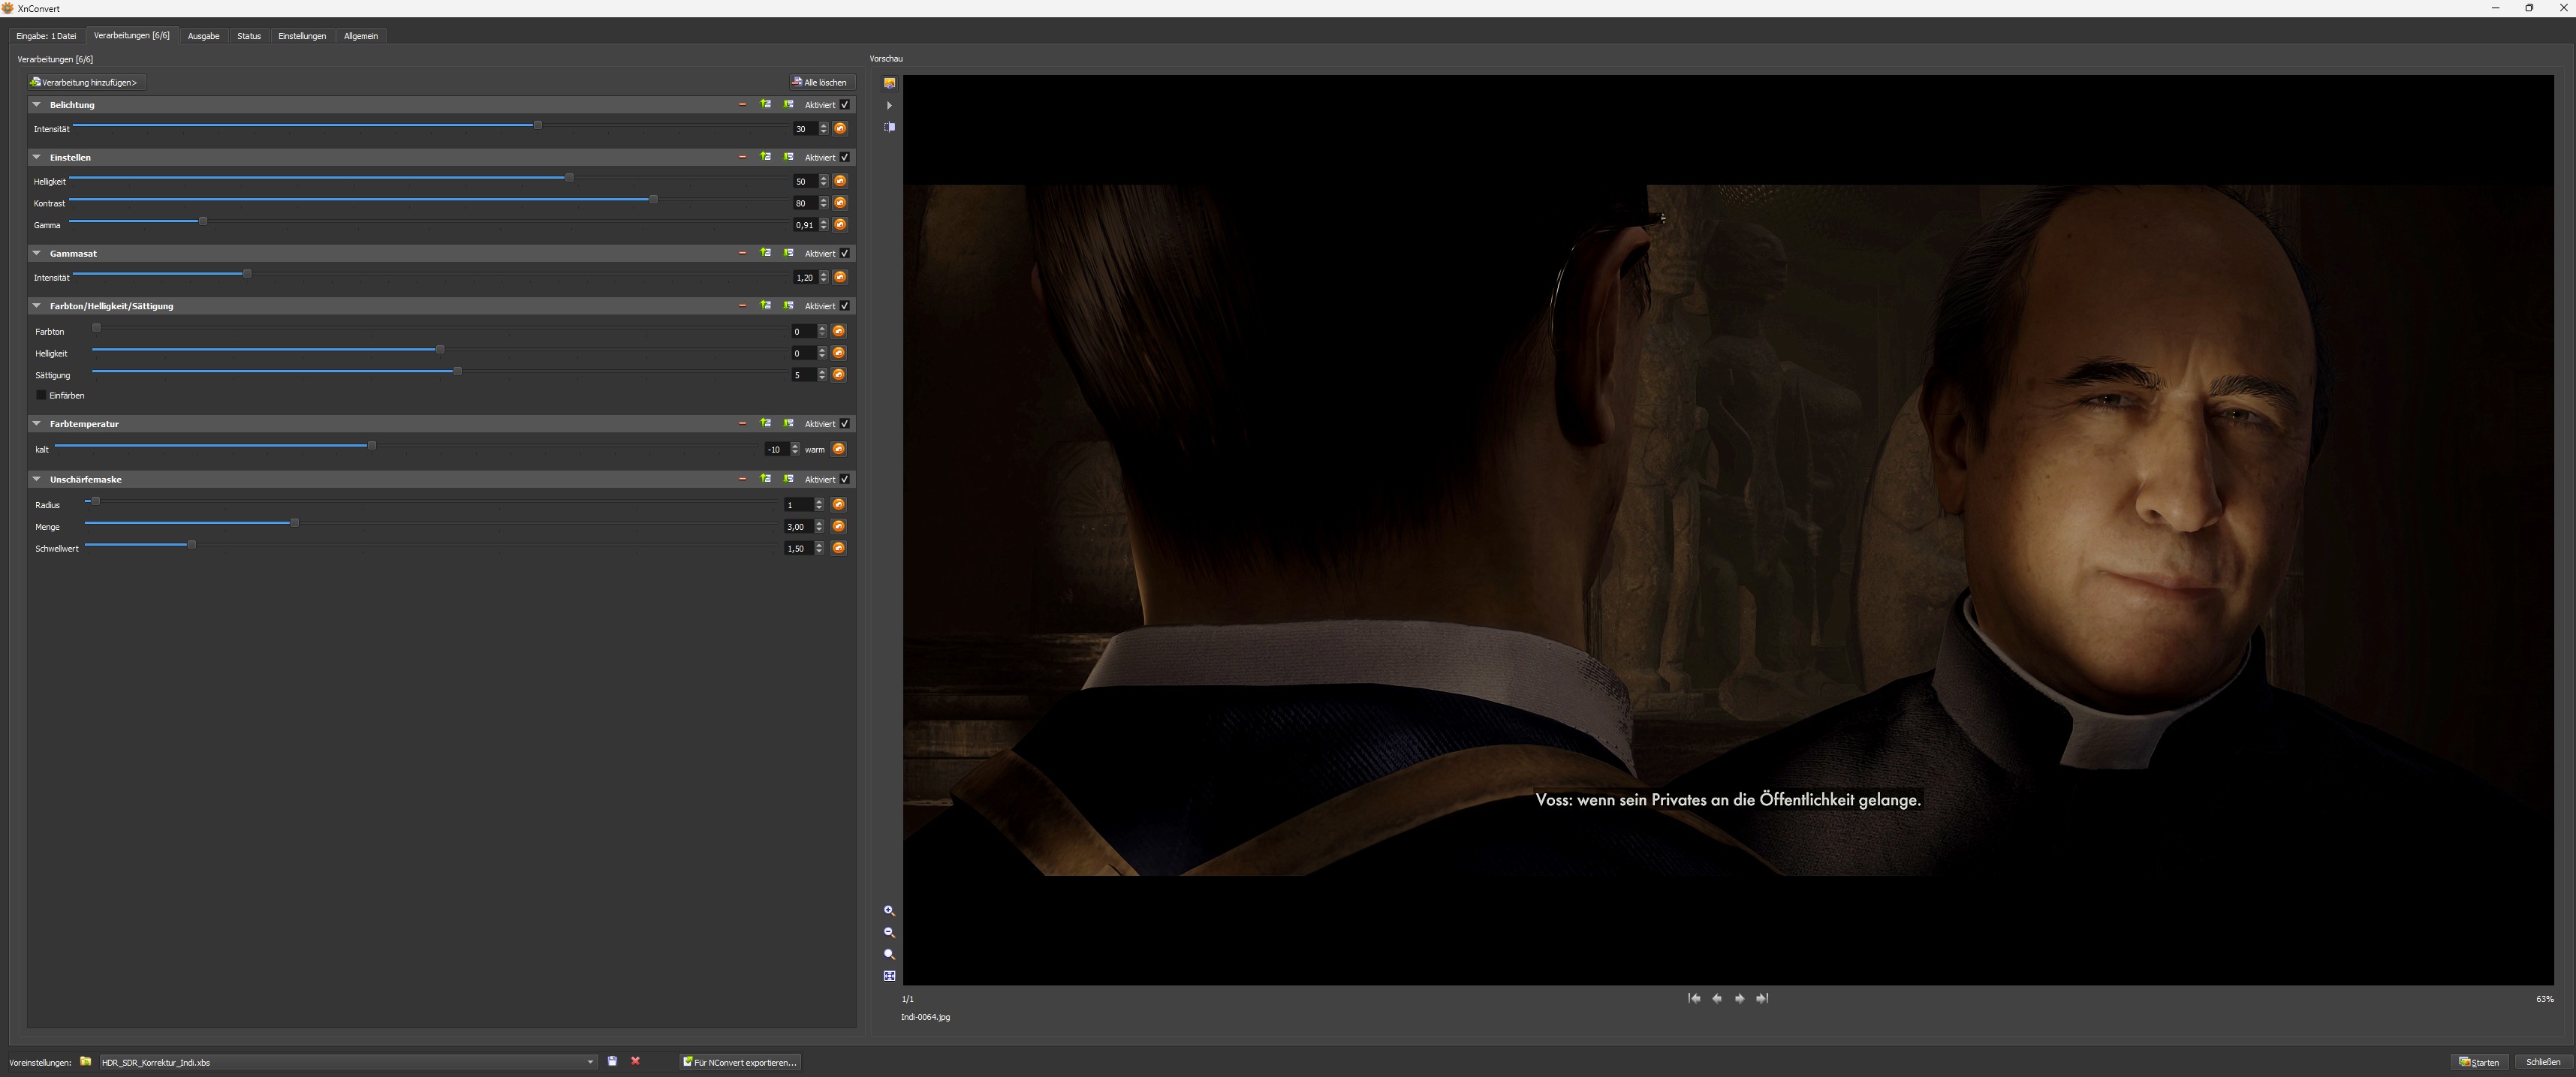
Task: Reset preview zoom with the plain magnifier icon
Action: tap(889, 954)
